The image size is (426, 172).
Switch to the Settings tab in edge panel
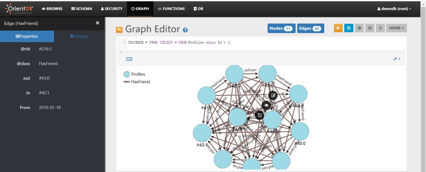point(79,36)
